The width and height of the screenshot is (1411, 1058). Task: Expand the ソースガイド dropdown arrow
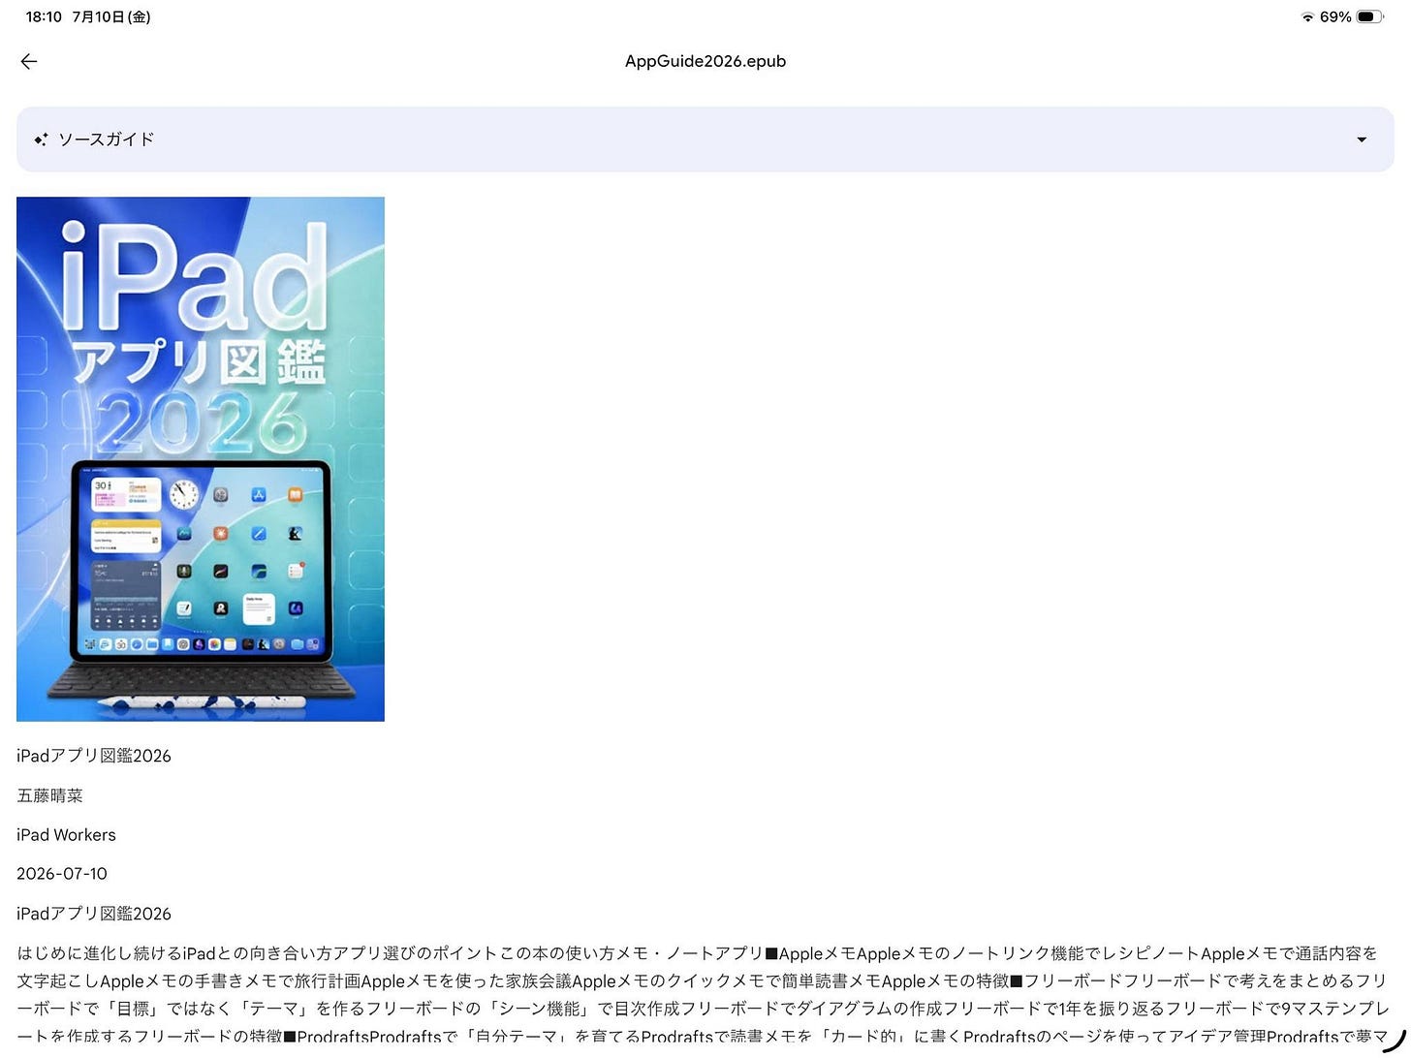click(1362, 140)
